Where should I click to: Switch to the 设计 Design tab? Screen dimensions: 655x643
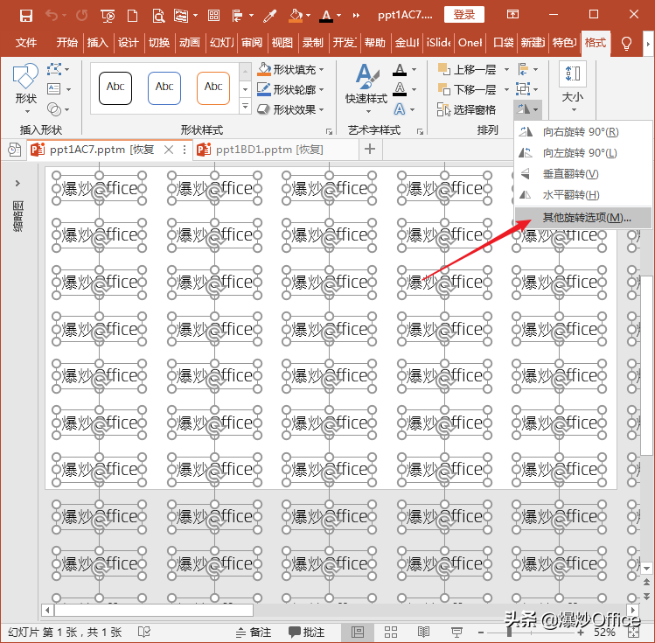click(x=129, y=43)
